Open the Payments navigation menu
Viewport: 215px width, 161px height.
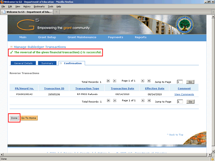pos(116,37)
